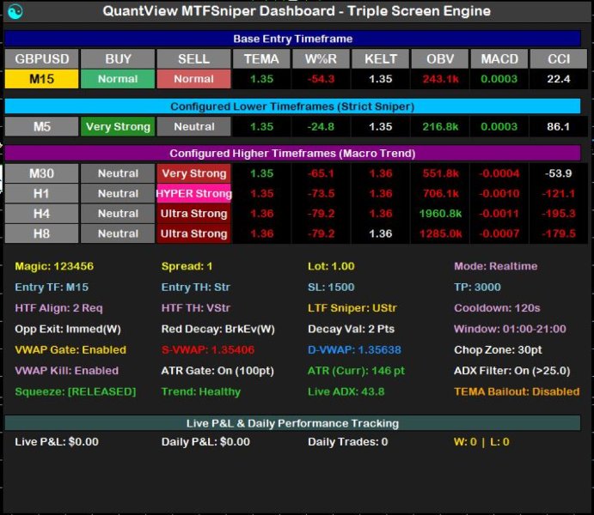
Task: Click the MACD column header
Action: (x=499, y=59)
